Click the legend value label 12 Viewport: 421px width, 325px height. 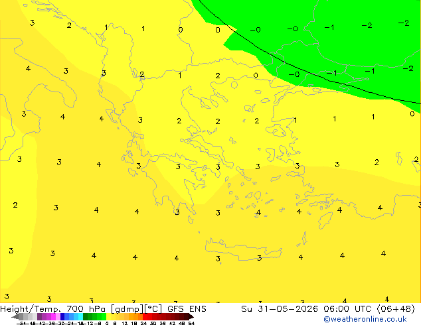[125, 323]
